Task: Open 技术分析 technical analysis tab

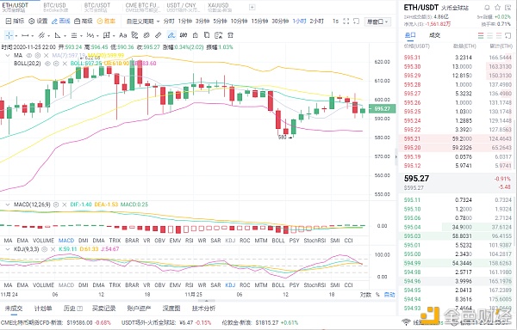Action: (x=203, y=309)
